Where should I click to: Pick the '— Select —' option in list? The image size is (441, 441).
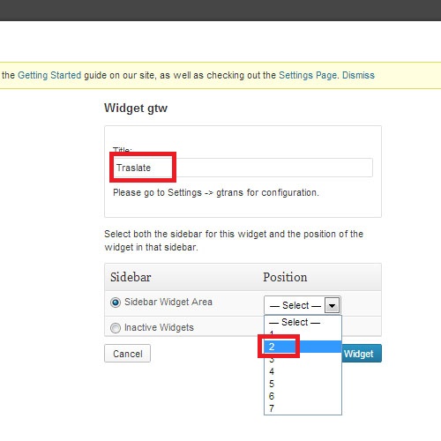[303, 322]
